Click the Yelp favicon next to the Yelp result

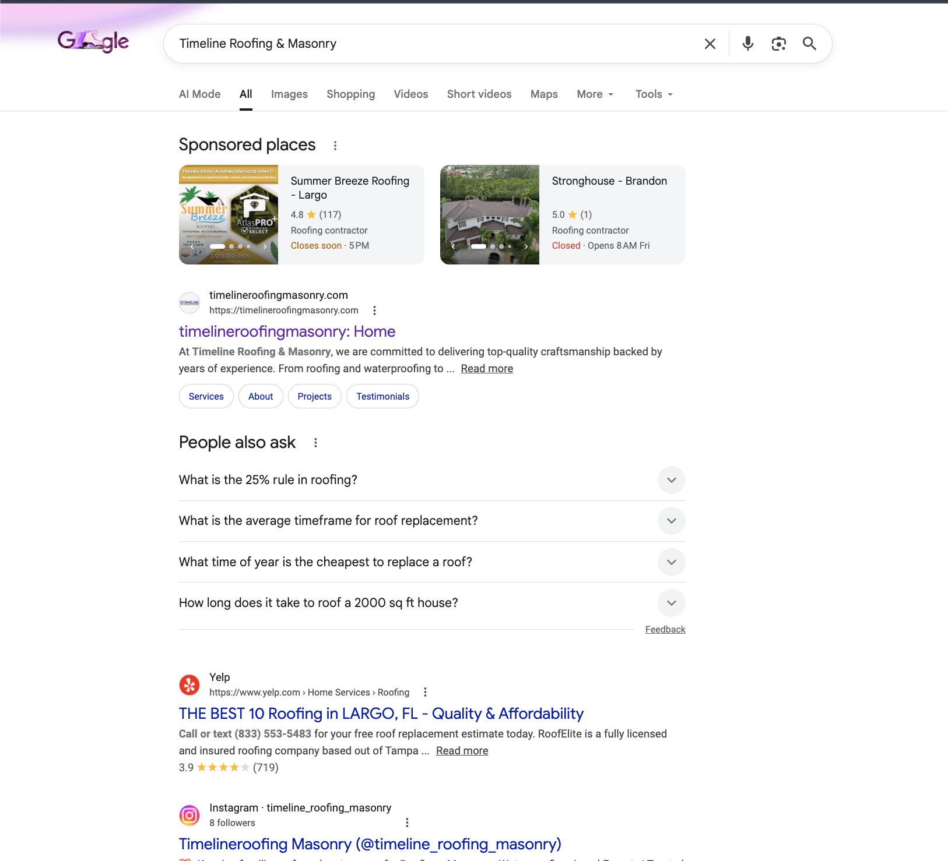188,684
